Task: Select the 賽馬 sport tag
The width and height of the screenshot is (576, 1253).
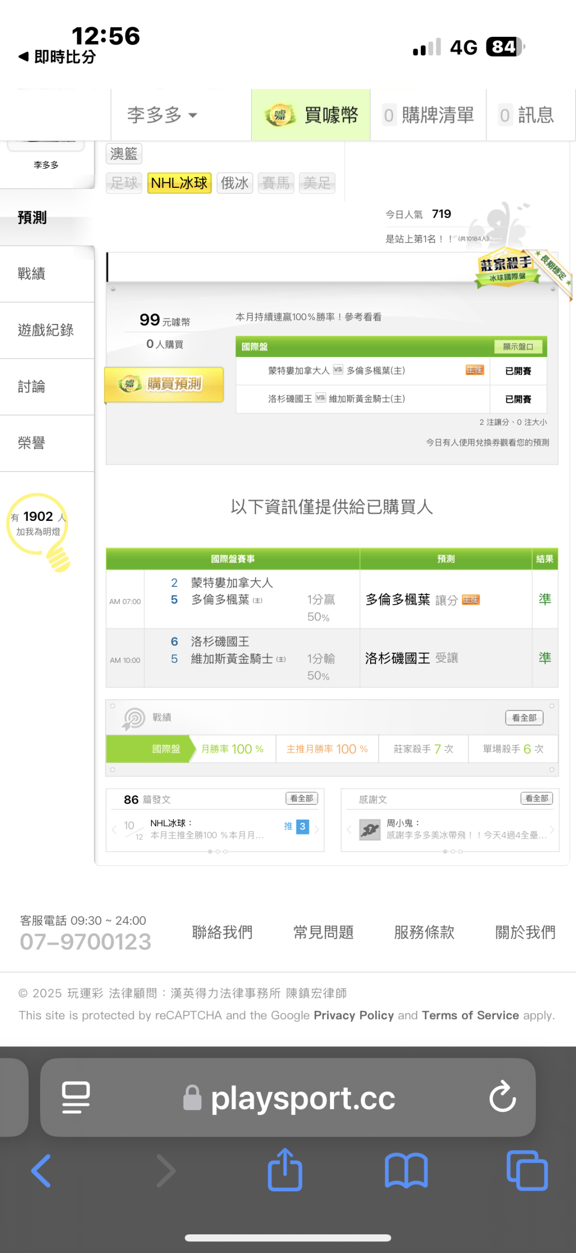Action: pyautogui.click(x=276, y=183)
